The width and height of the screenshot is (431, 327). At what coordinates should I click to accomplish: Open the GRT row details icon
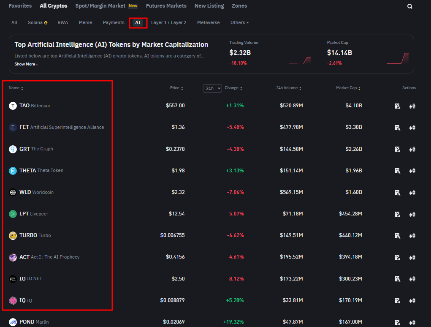[398, 149]
